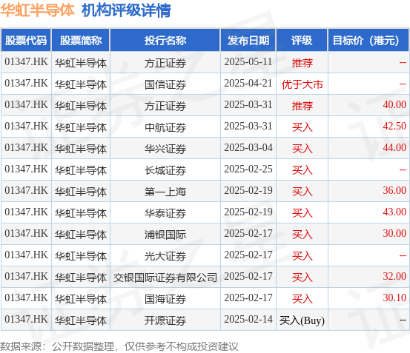Click the 机构评级详情 blue title text
The height and width of the screenshot is (353, 410).
(x=126, y=10)
